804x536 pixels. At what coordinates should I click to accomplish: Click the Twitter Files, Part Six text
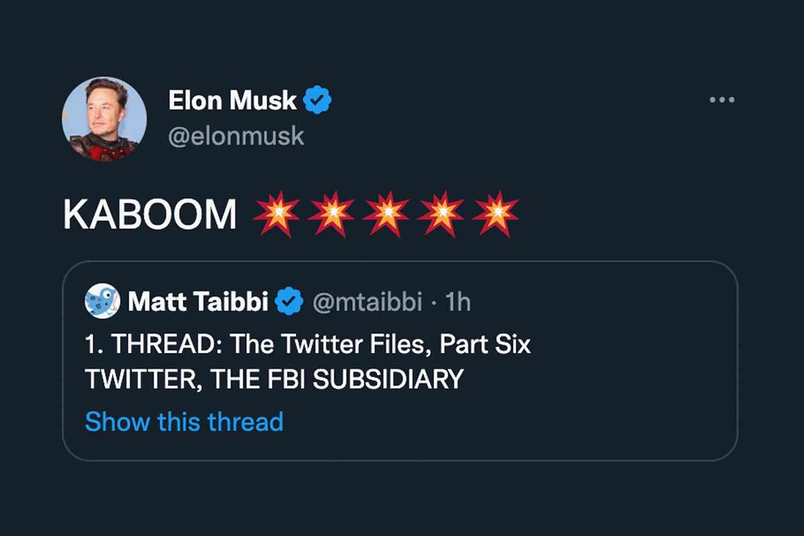point(308,343)
